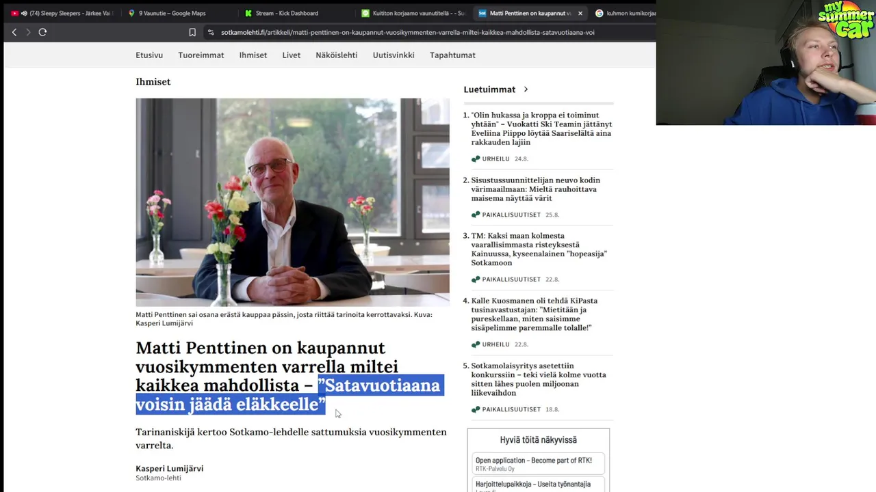Image resolution: width=876 pixels, height=492 pixels.
Task: Open Etusivu in the site navigation
Action: [x=149, y=55]
